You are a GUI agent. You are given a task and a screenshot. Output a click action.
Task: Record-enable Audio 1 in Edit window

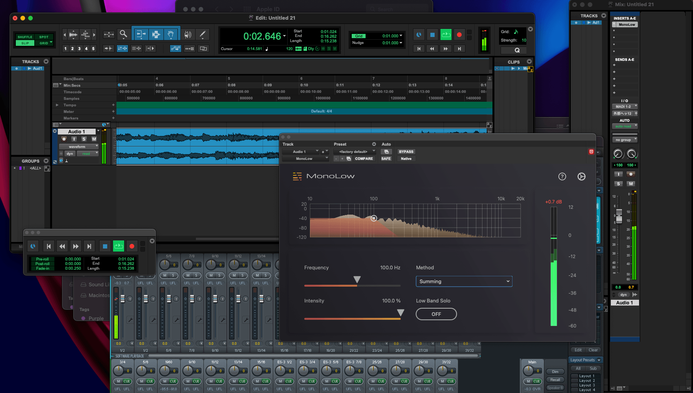64,139
